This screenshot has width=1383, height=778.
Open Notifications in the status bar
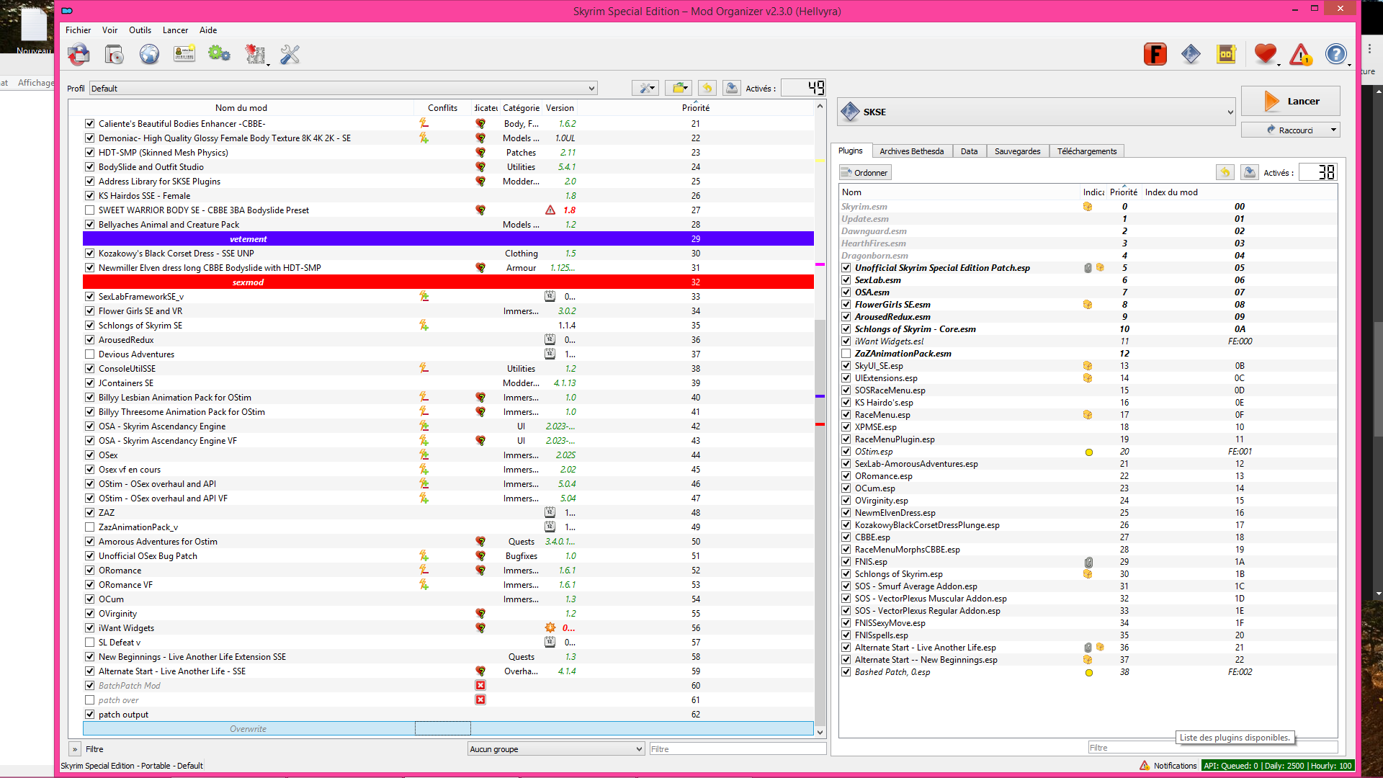point(1168,766)
